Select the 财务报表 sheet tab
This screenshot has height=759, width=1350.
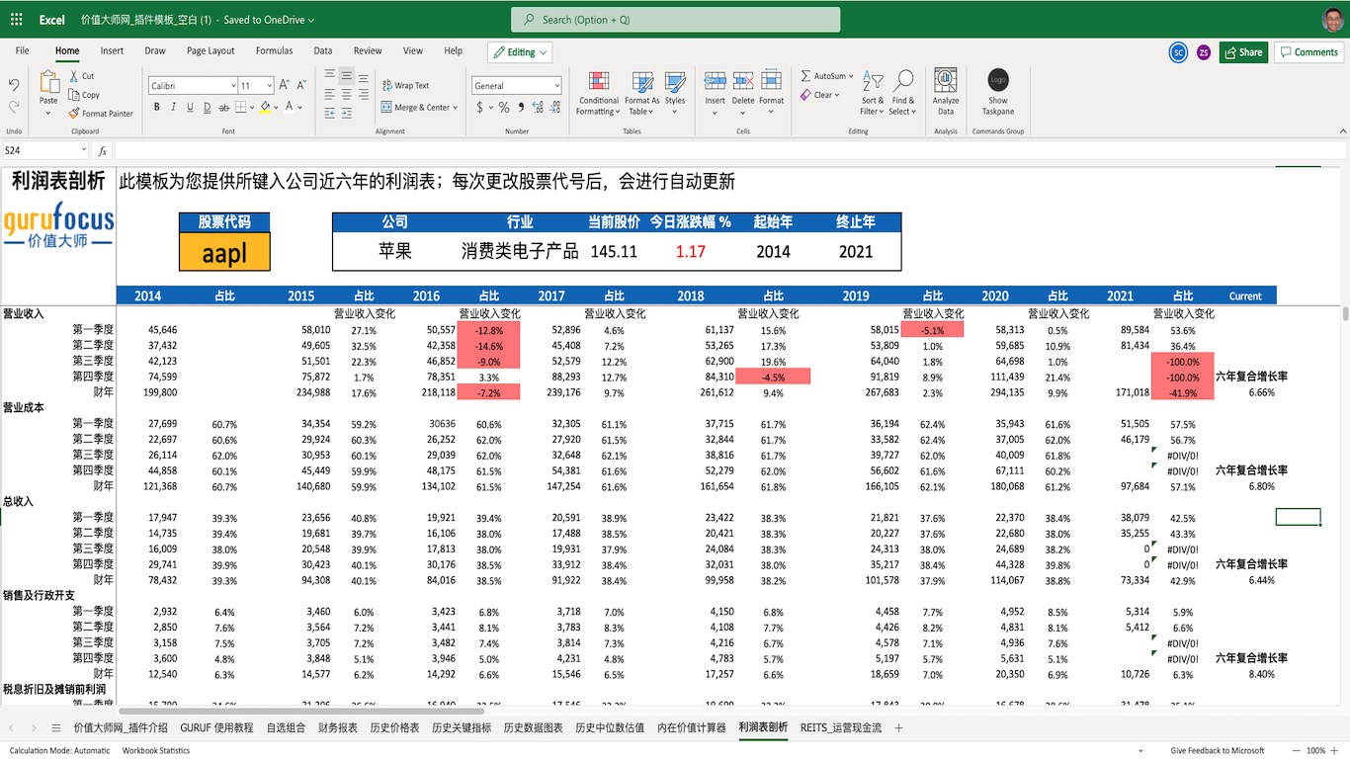click(x=338, y=727)
